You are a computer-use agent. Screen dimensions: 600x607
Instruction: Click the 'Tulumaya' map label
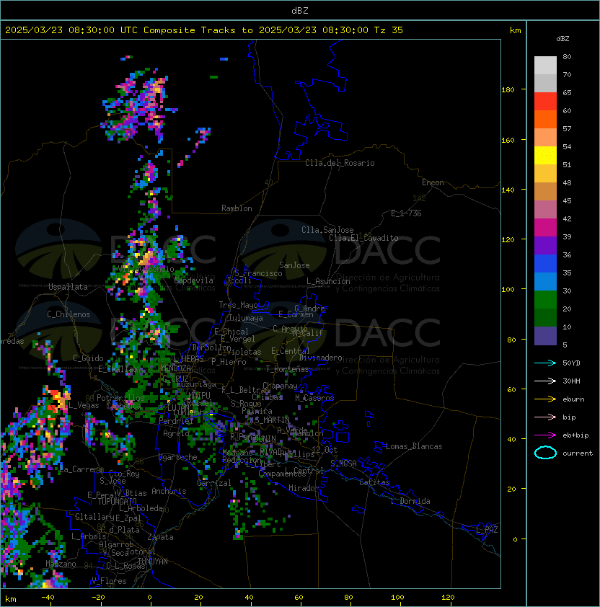(246, 318)
